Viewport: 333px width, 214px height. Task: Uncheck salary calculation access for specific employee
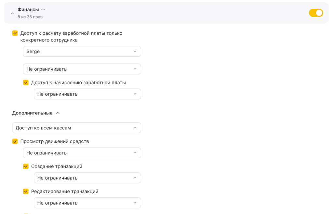tap(15, 33)
